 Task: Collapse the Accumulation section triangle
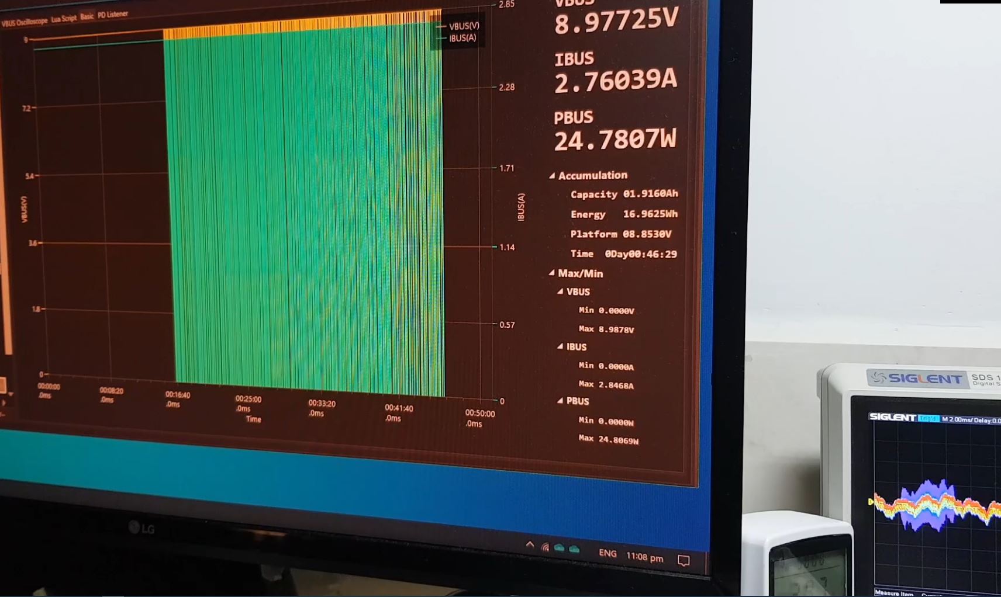tap(551, 175)
